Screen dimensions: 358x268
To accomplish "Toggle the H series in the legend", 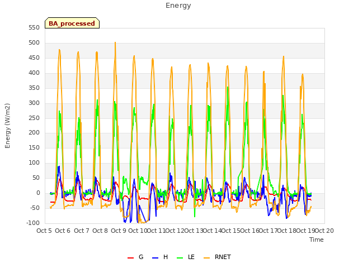I will pyautogui.click(x=160, y=257).
